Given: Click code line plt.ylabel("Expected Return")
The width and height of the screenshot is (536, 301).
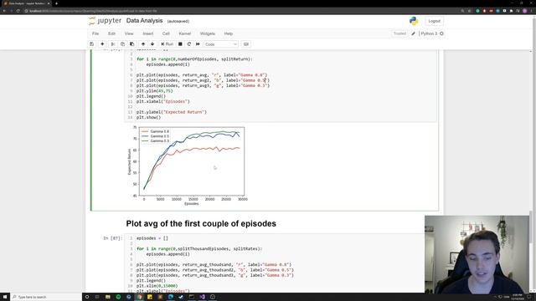Looking at the screenshot, I should (x=171, y=112).
